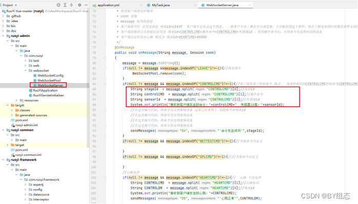Image resolution: width=358 pixels, height=204 pixels.
Task: Expand the resources folder
Action: click(x=16, y=100)
